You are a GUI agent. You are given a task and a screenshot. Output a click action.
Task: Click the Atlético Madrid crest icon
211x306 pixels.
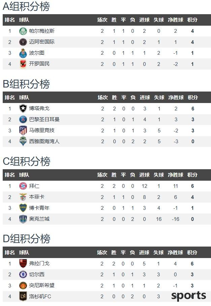[23, 130]
